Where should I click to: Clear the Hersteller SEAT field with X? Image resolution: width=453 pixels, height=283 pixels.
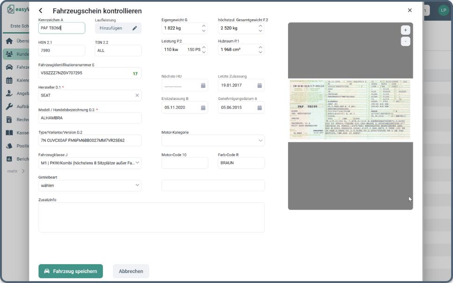pyautogui.click(x=137, y=95)
